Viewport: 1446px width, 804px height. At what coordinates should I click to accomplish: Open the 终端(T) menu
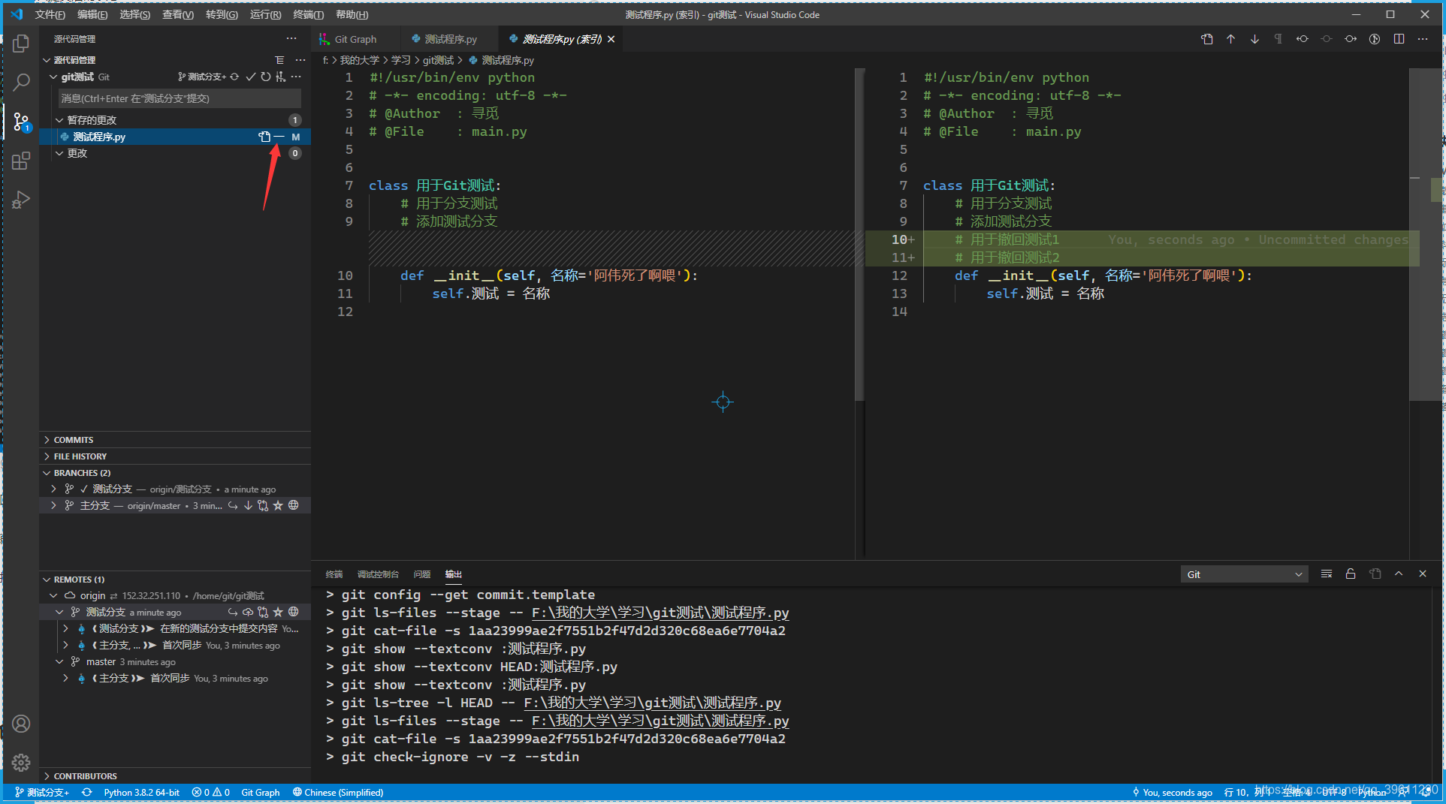(308, 14)
